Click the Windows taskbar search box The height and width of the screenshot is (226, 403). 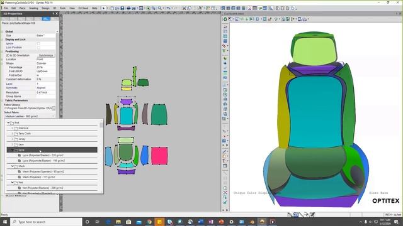pos(46,222)
